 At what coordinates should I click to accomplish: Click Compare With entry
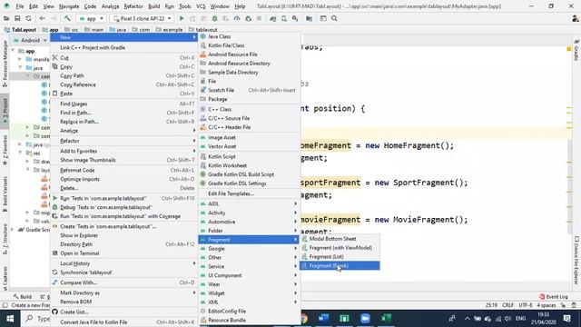(124, 282)
